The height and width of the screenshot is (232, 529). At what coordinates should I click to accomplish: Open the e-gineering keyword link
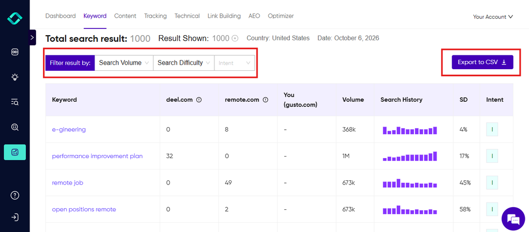point(69,130)
